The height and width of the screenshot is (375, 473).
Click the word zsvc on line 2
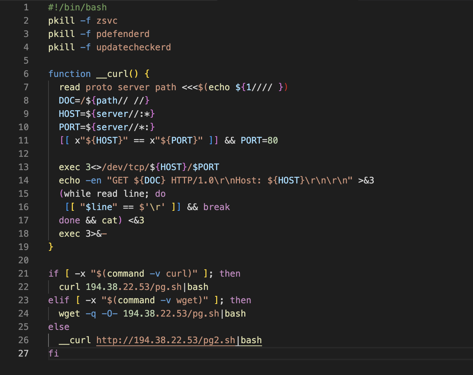(x=107, y=21)
